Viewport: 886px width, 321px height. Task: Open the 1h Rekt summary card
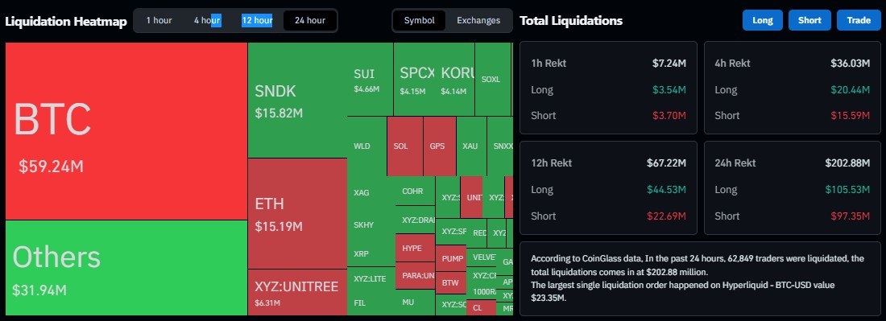pyautogui.click(x=609, y=88)
